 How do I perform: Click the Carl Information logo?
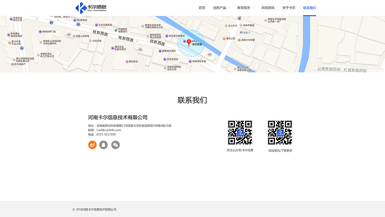(91, 8)
